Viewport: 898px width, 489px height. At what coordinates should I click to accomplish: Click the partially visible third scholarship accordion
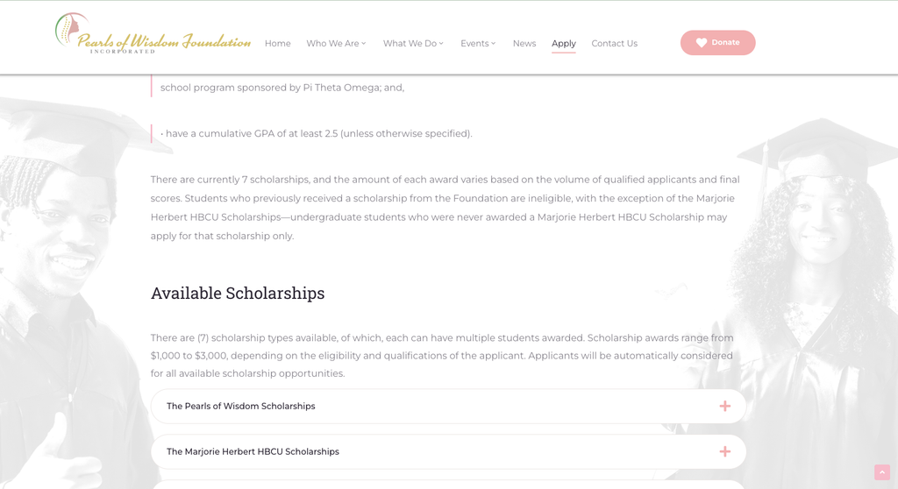(448, 485)
